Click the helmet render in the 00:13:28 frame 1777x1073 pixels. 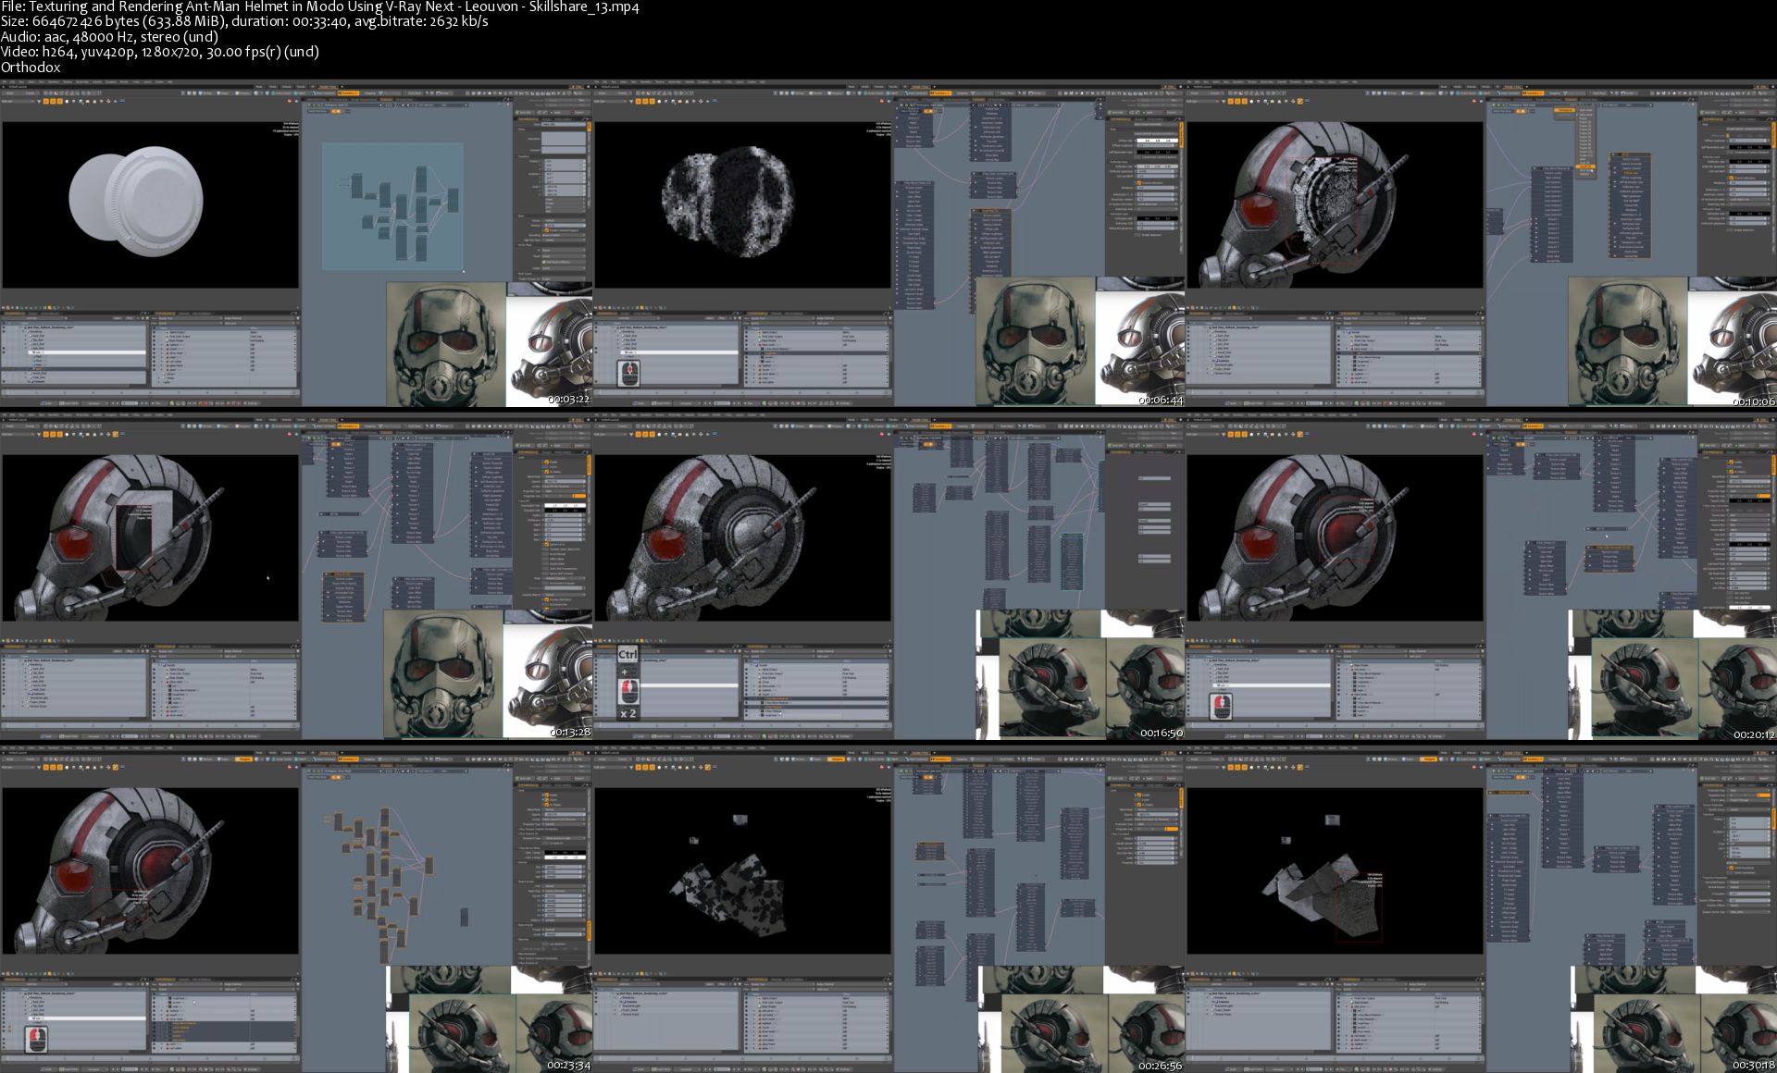(x=116, y=536)
